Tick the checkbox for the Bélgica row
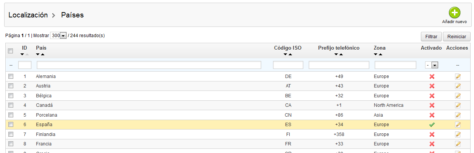The height and width of the screenshot is (153, 474). pos(11,96)
